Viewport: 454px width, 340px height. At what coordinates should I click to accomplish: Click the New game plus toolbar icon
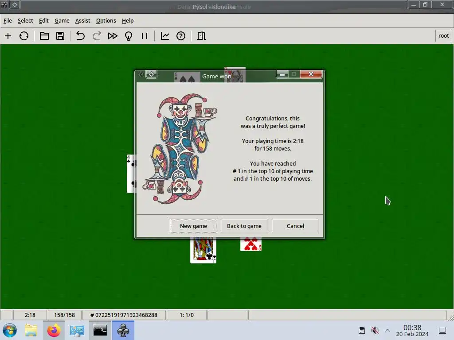click(x=8, y=36)
